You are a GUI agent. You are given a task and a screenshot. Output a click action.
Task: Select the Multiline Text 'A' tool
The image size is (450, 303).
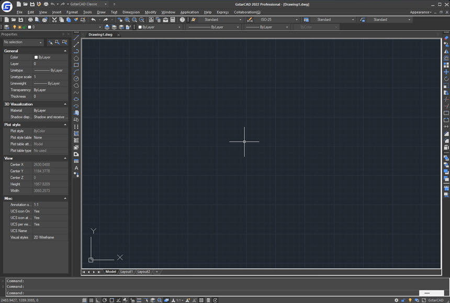point(76,168)
